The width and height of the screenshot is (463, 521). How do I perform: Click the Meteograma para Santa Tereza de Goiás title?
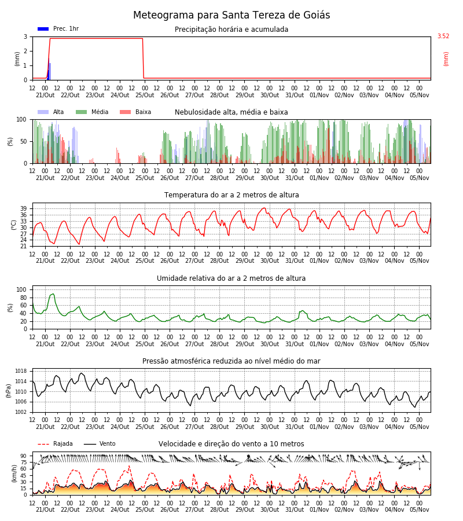(231, 15)
